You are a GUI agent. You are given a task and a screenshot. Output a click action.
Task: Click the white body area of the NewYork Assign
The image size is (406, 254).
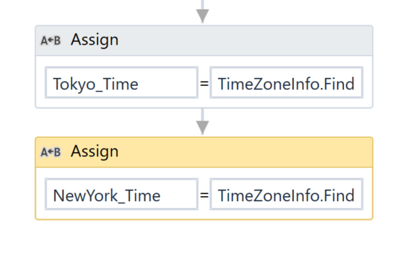coord(204,214)
